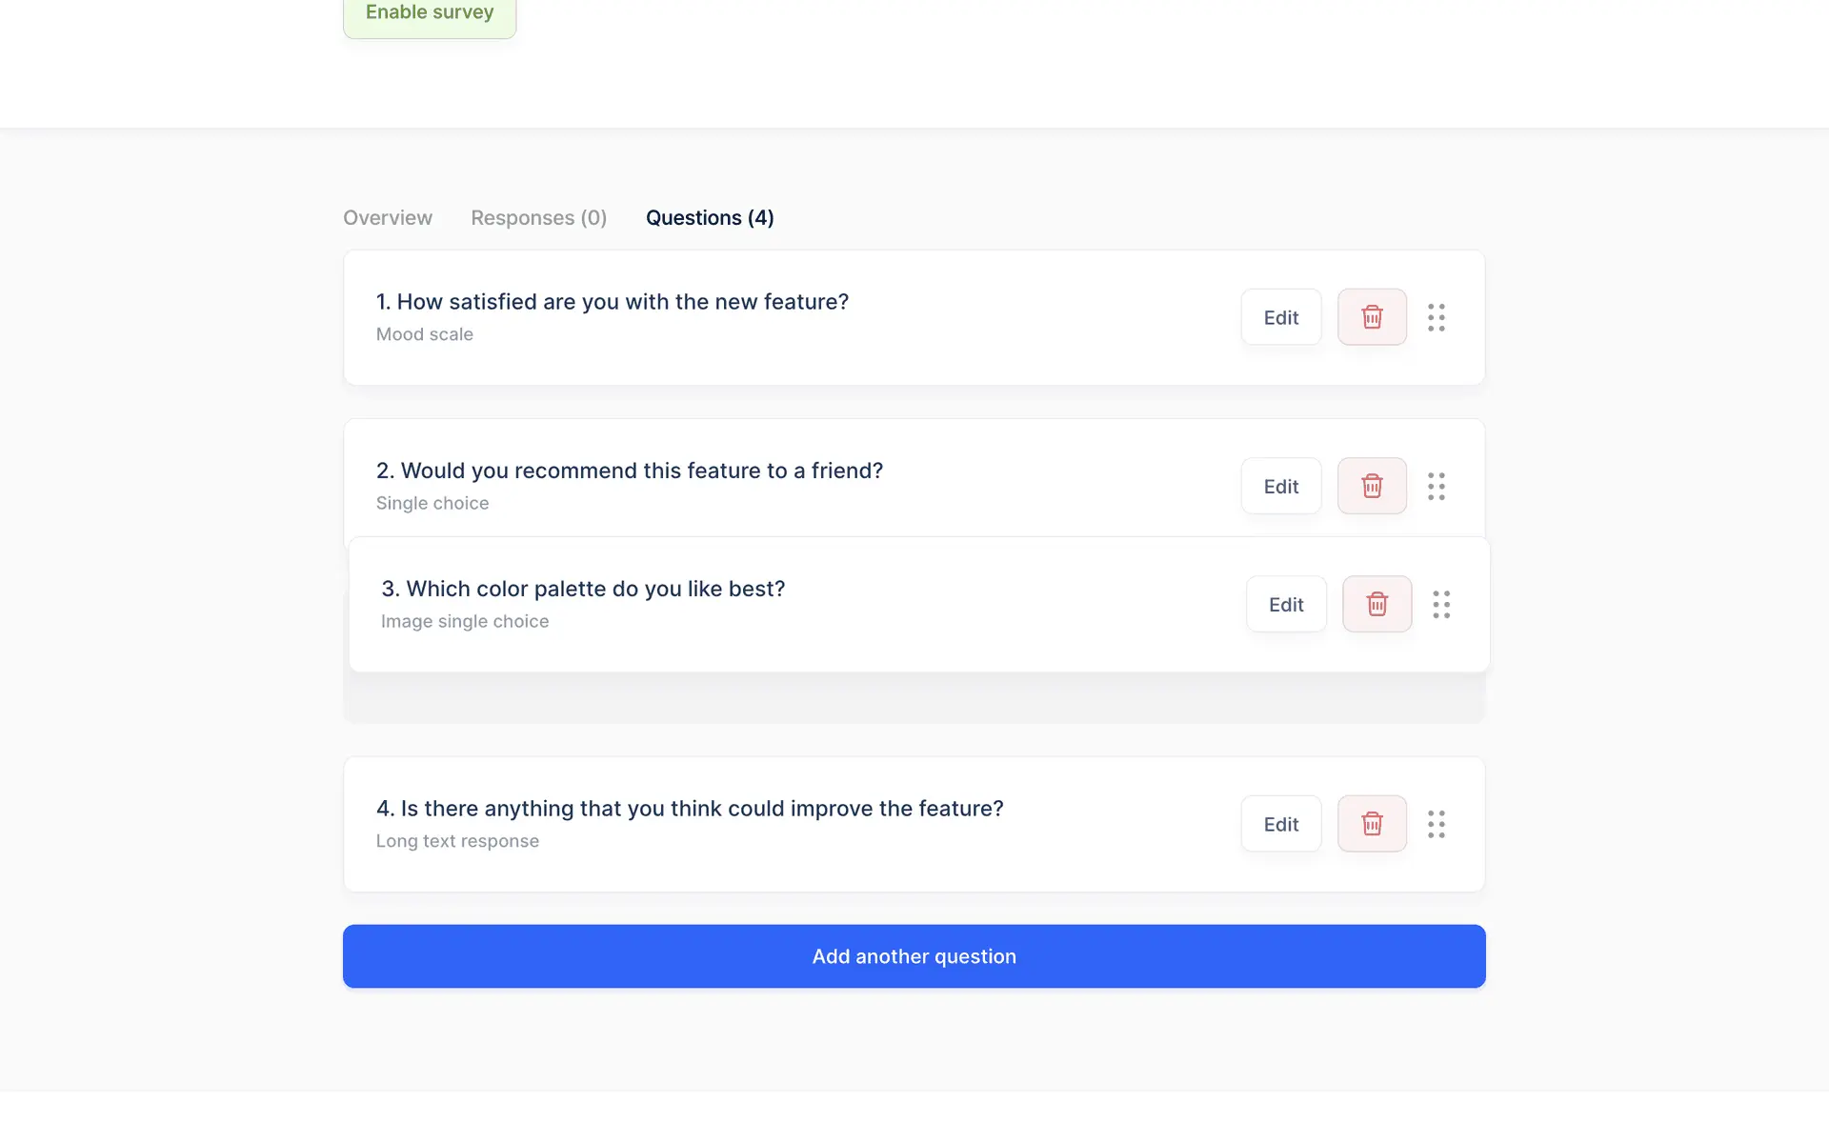The height and width of the screenshot is (1143, 1829).
Task: Click drag handle for question 4
Action: (1437, 824)
